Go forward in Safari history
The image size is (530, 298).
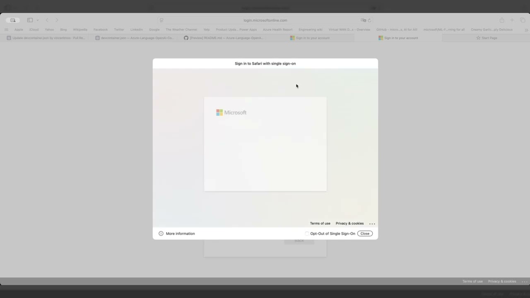pyautogui.click(x=57, y=20)
